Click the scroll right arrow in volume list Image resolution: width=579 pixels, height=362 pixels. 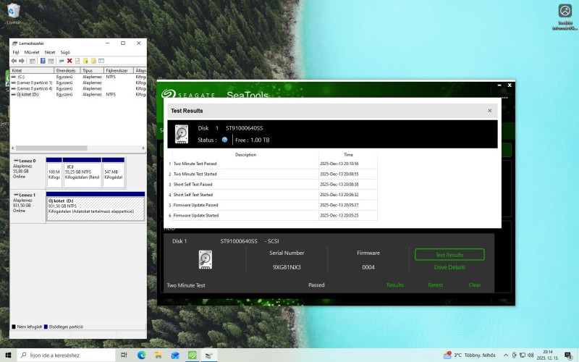point(143,148)
